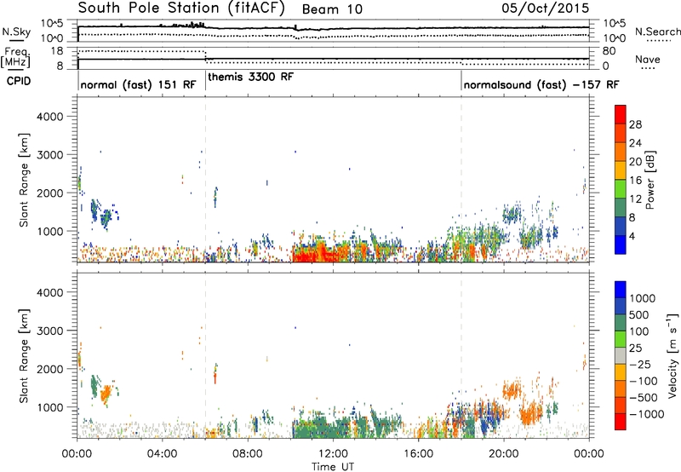Click the 16:00 time axis tick label

click(x=418, y=454)
